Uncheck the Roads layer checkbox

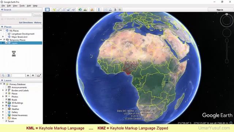[6, 99]
